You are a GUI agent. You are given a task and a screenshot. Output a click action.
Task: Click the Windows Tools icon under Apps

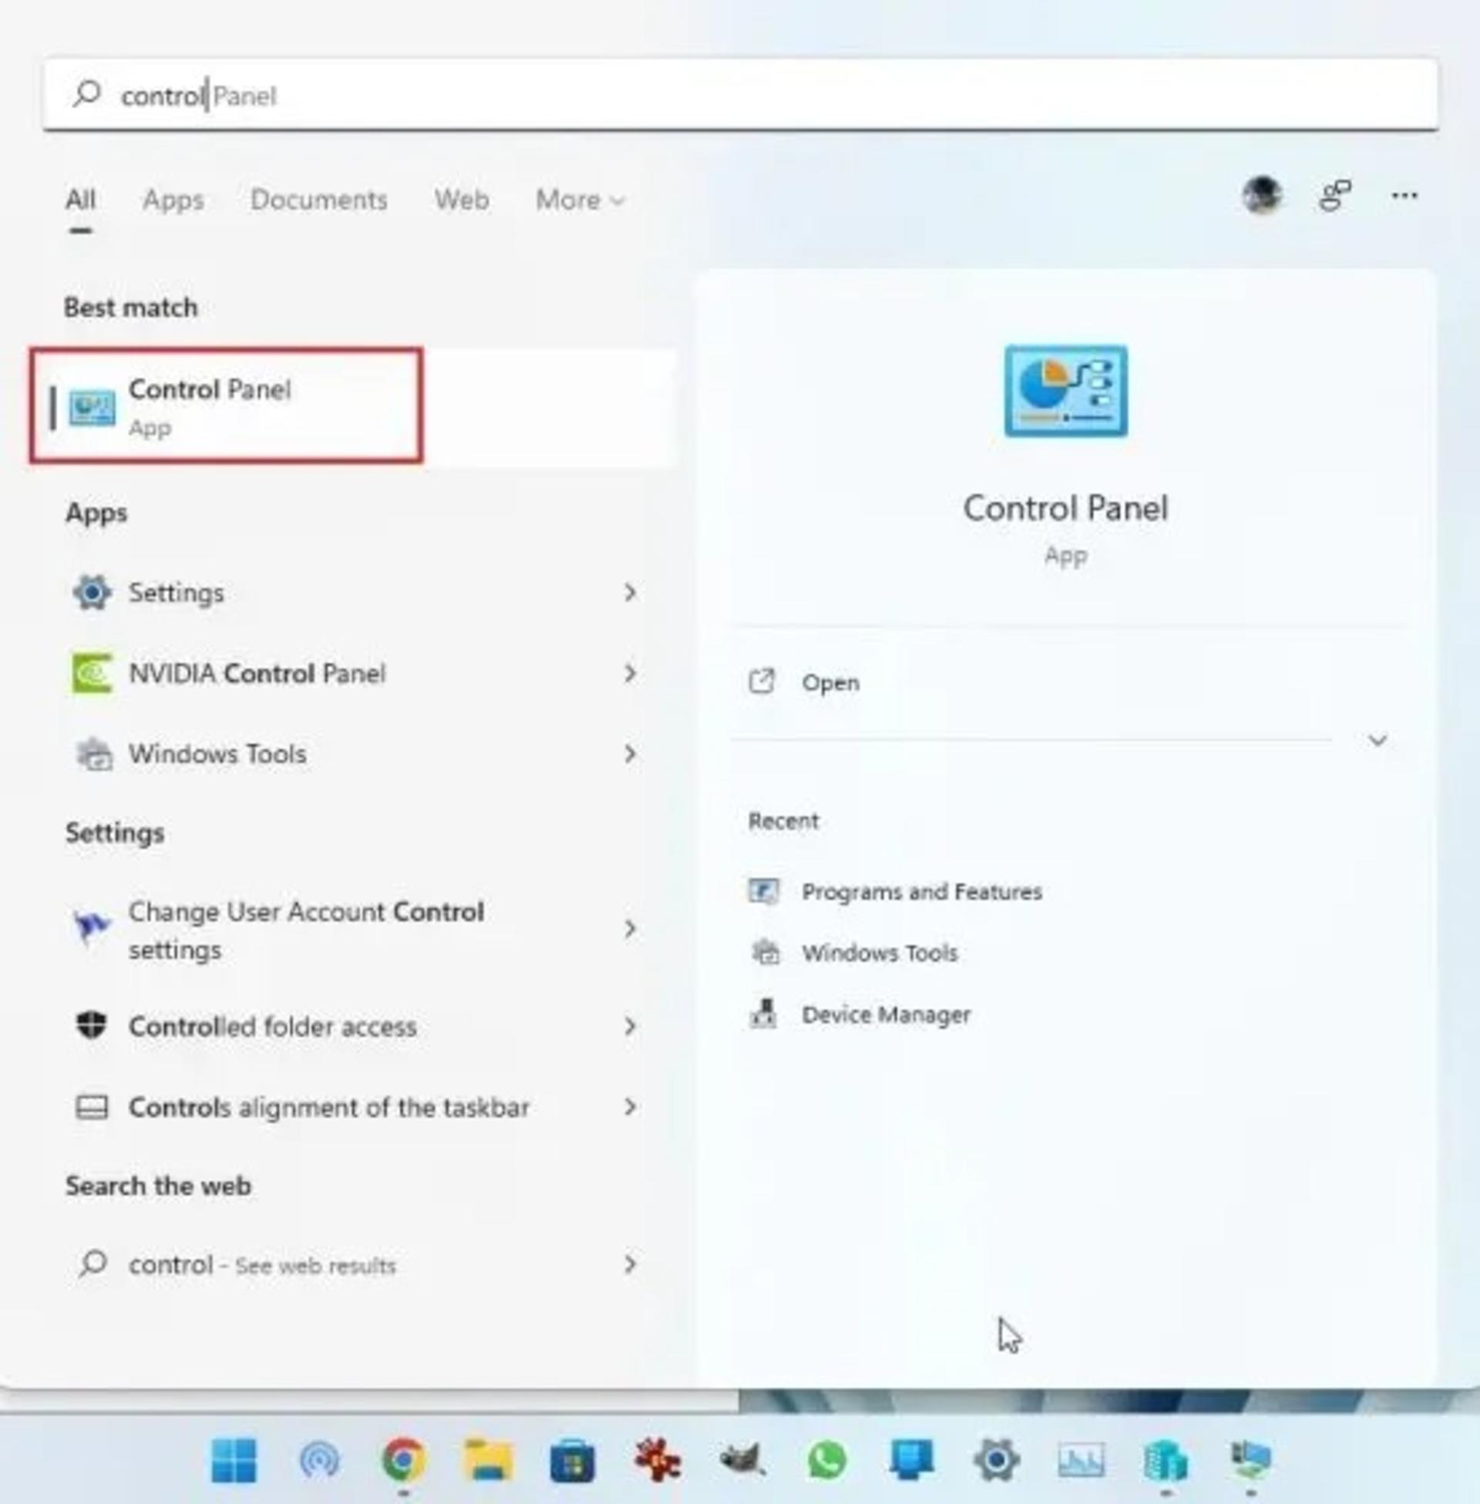pos(93,753)
